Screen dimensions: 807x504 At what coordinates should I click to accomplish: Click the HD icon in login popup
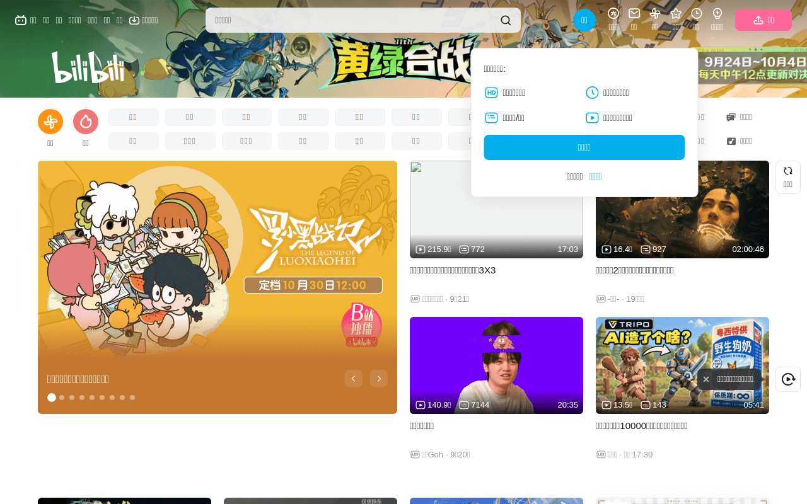491,93
